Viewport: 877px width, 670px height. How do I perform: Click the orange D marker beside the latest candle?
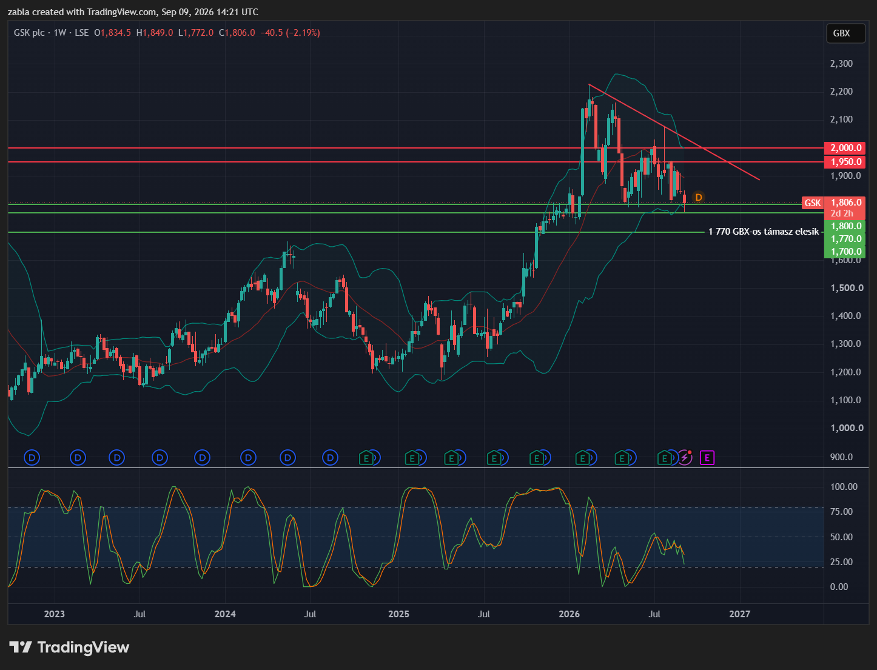(x=699, y=197)
